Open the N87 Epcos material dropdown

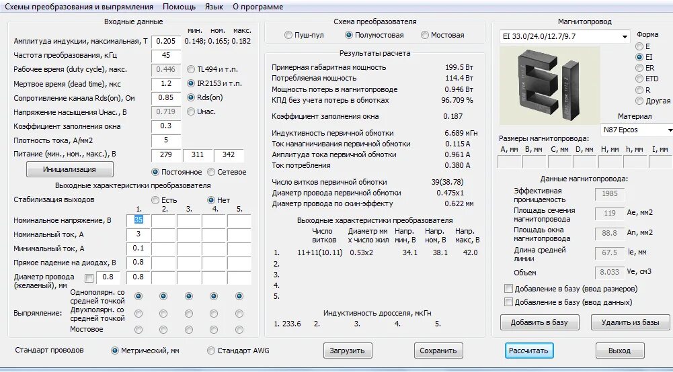click(637, 130)
